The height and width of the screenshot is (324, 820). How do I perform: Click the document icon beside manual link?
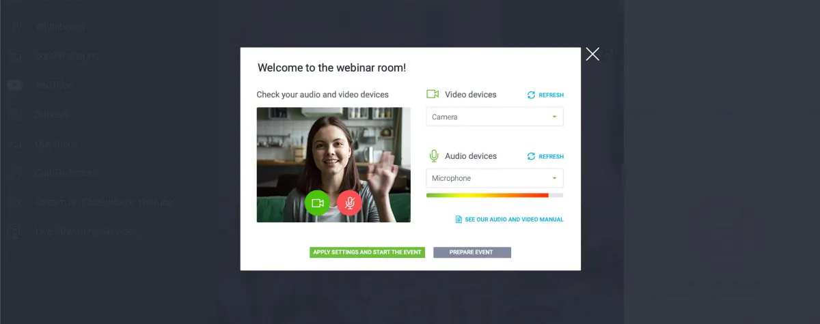pos(459,220)
